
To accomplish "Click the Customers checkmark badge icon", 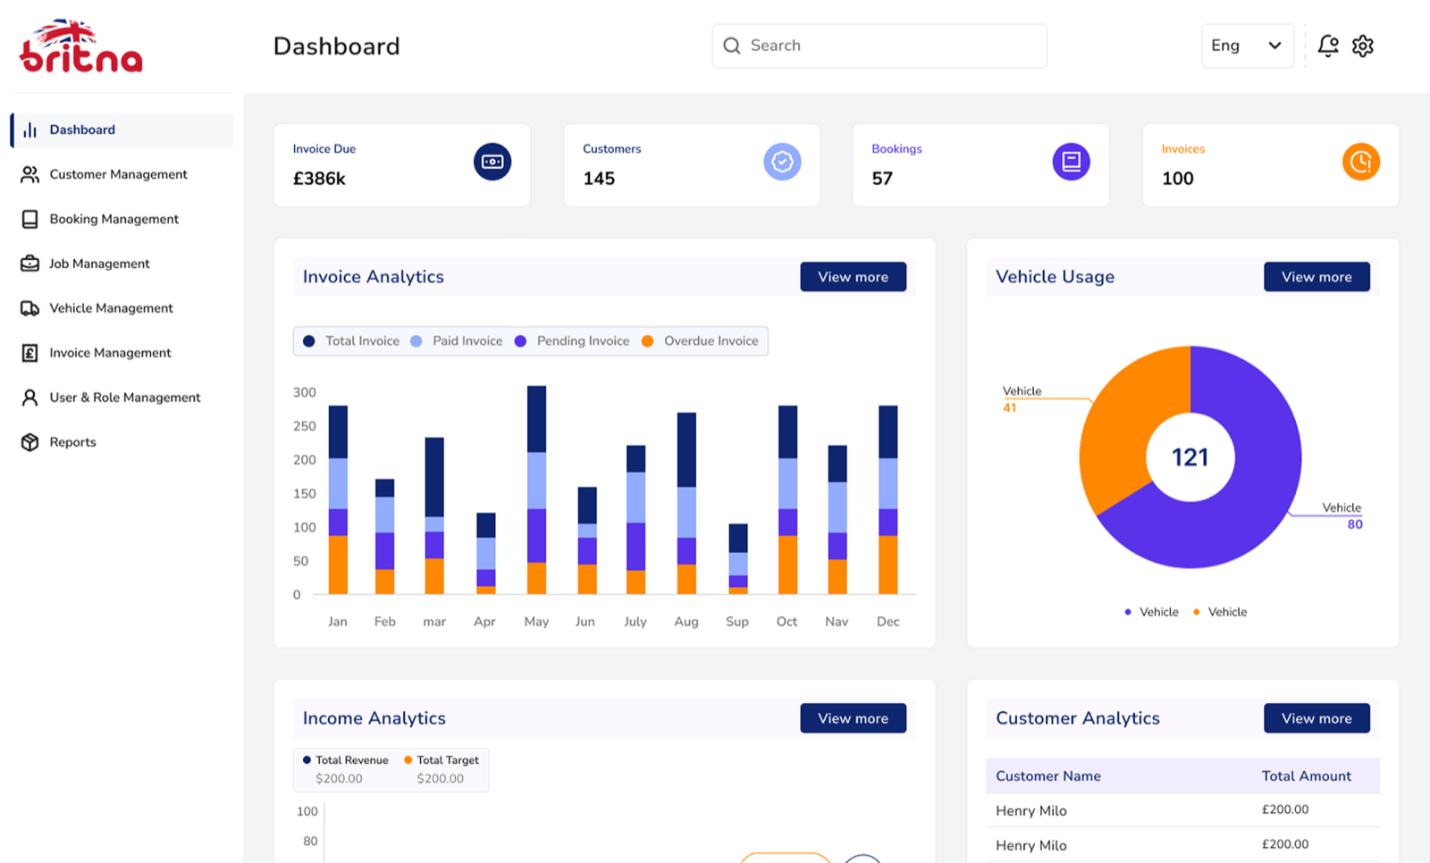I will coord(782,162).
